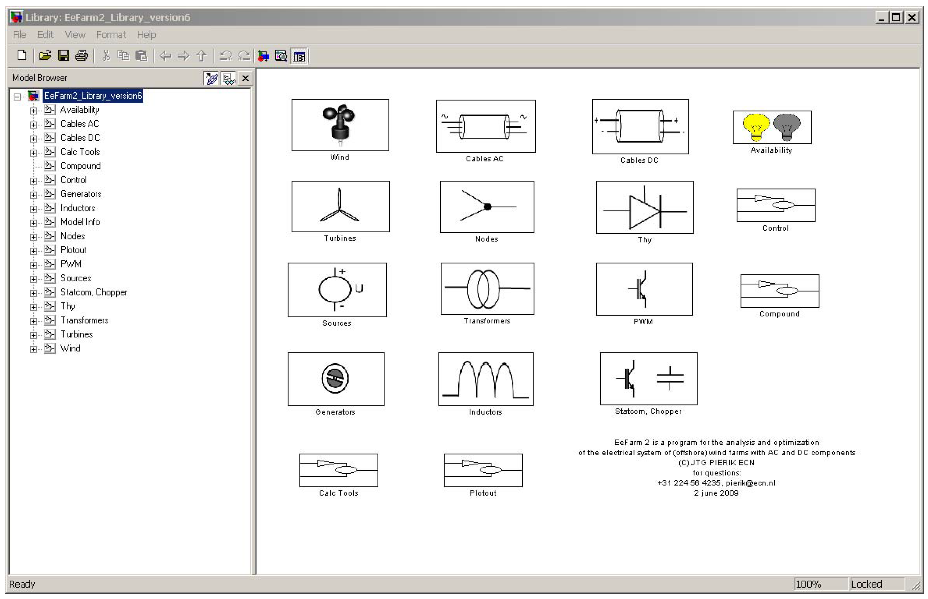Select the Turbines rotor block
Viewport: 928px width, 599px height.
pos(341,206)
